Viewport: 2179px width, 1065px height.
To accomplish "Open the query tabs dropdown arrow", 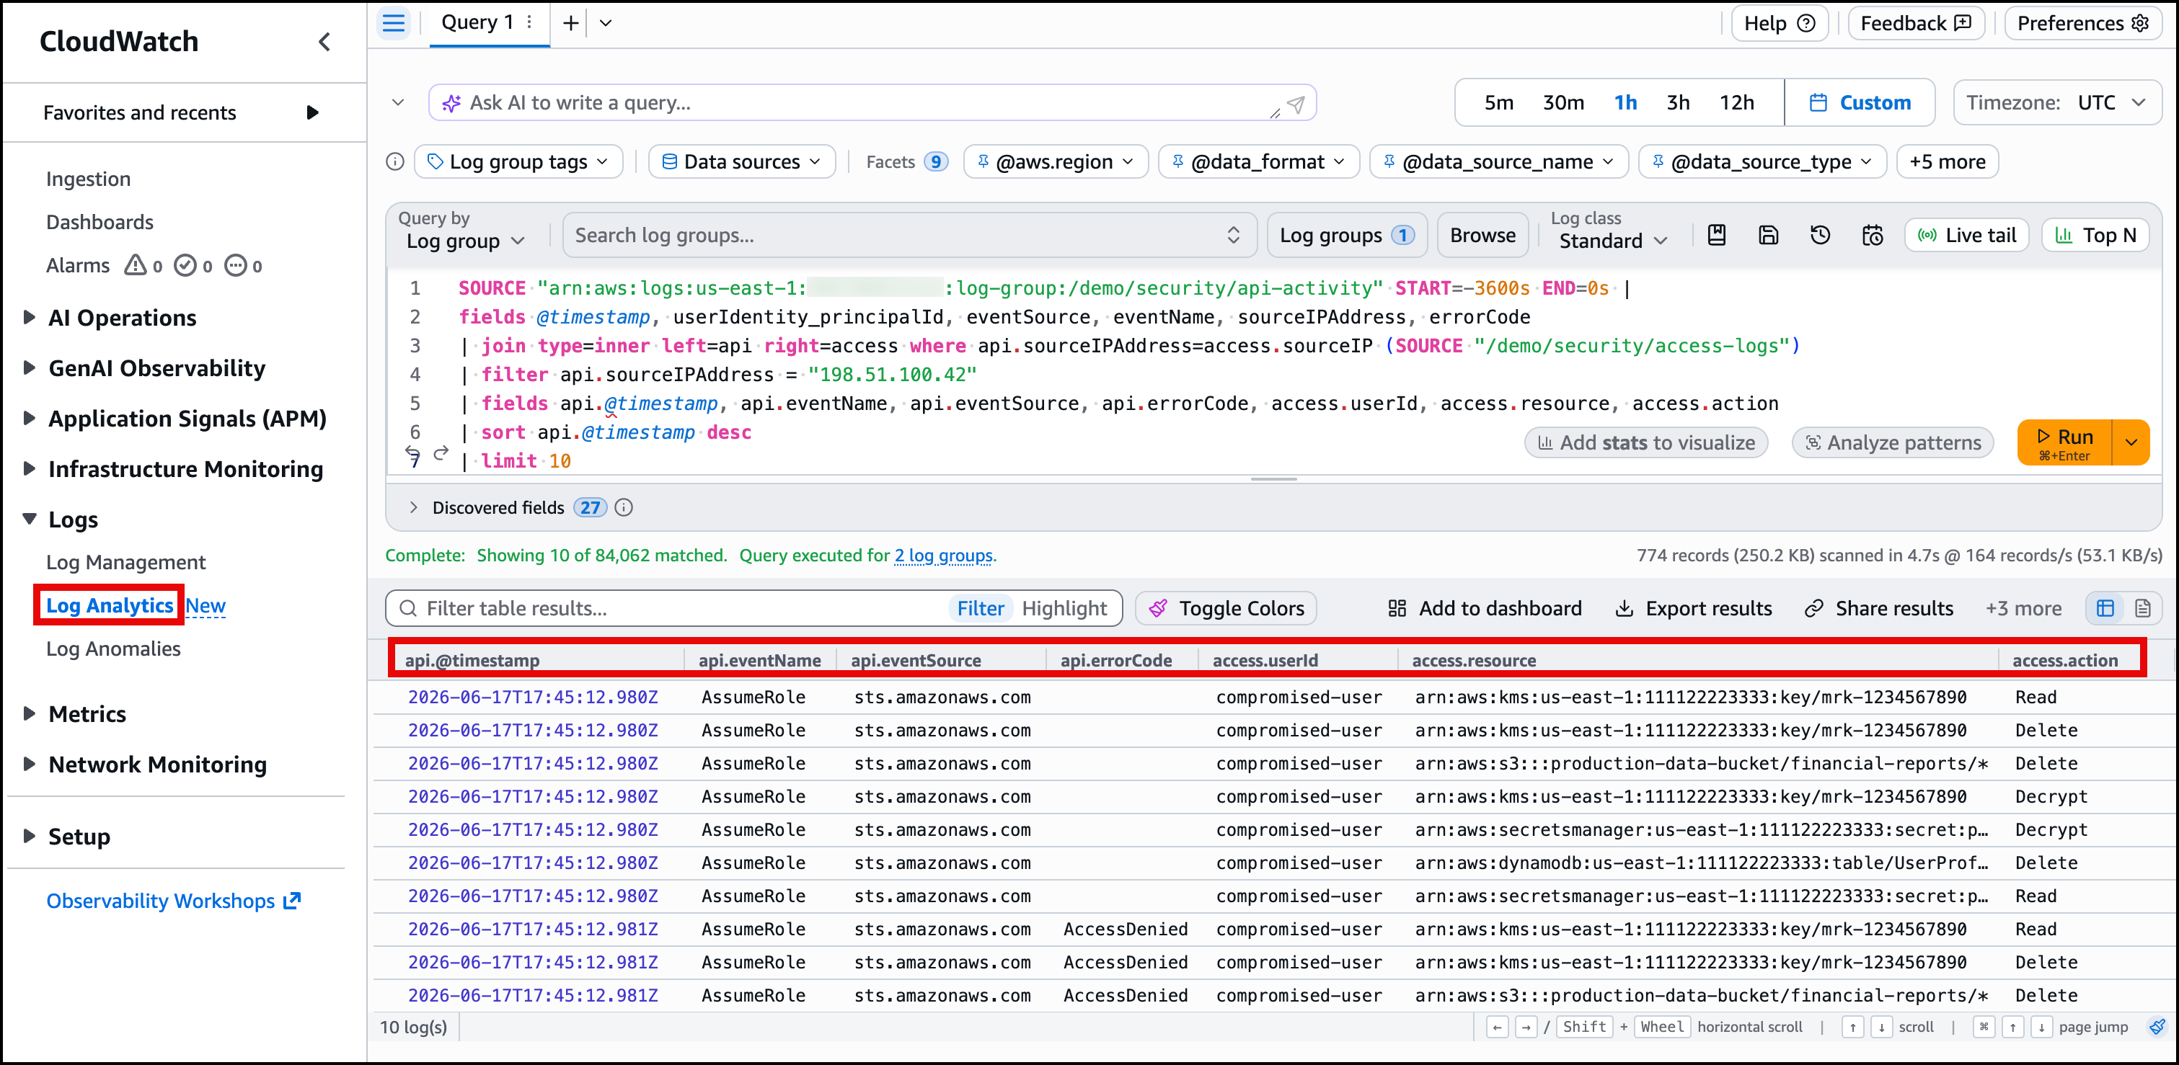I will tap(606, 23).
